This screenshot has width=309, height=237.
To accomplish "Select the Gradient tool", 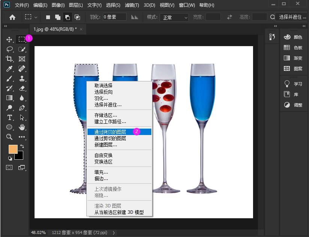I will pos(9,98).
